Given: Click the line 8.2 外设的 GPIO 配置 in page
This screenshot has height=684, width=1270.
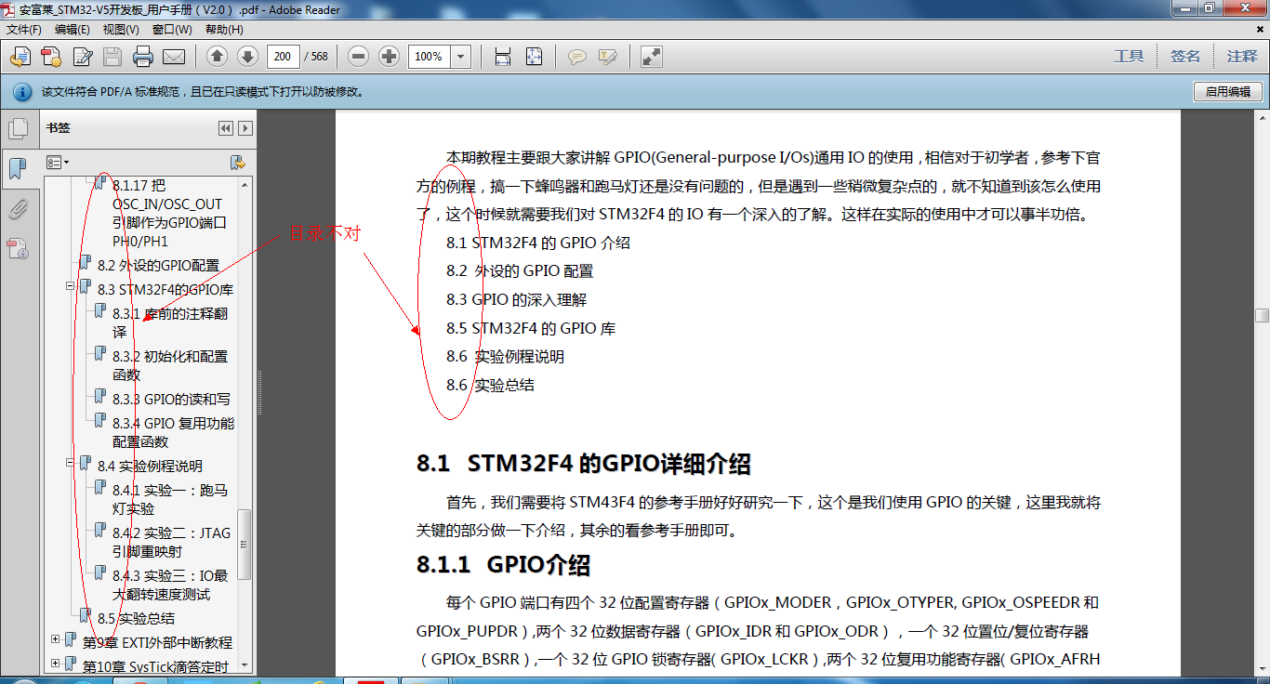Looking at the screenshot, I should (520, 271).
